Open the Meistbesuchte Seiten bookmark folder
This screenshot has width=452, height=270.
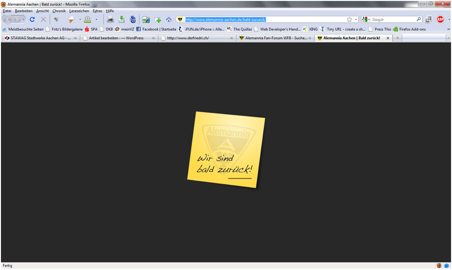point(23,29)
